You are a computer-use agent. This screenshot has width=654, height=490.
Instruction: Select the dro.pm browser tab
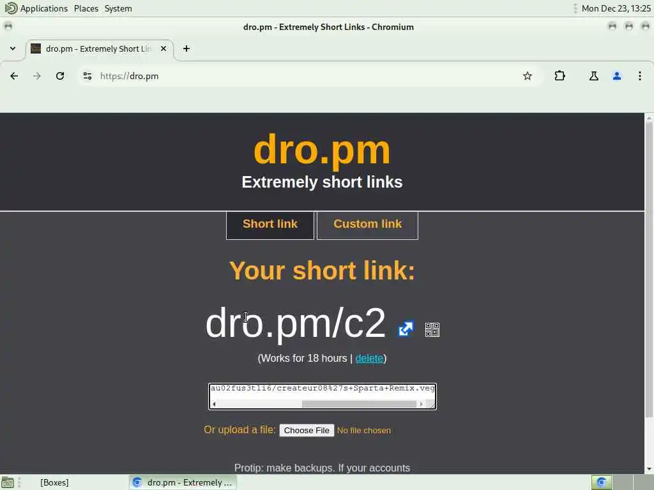[99, 48]
